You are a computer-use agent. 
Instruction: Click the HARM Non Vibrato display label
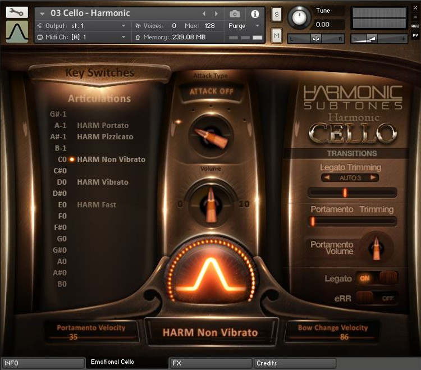[210, 333]
